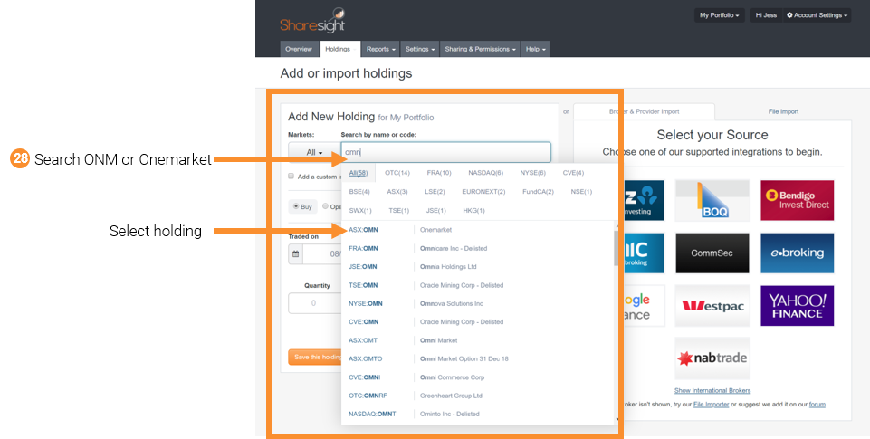
Task: Select JSE:OMN Omnia Holdings Ltd result
Action: [478, 266]
